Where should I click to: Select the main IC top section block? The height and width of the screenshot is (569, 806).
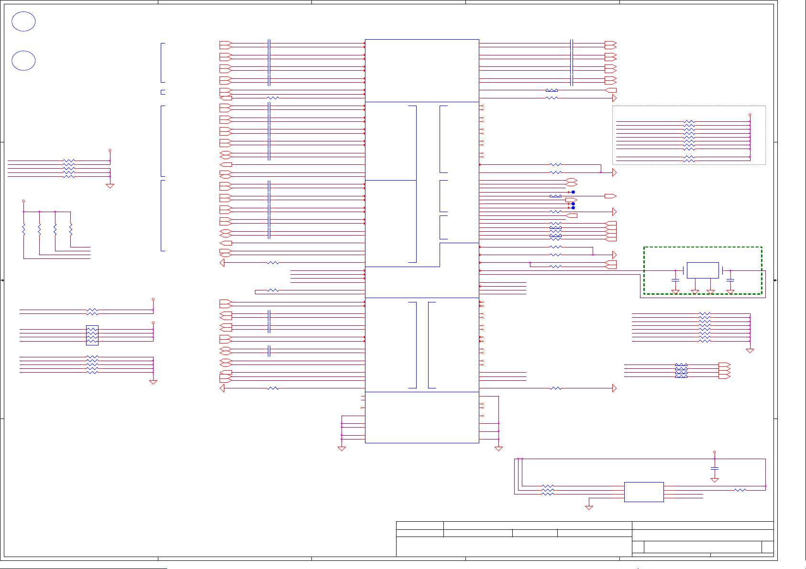tap(422, 71)
